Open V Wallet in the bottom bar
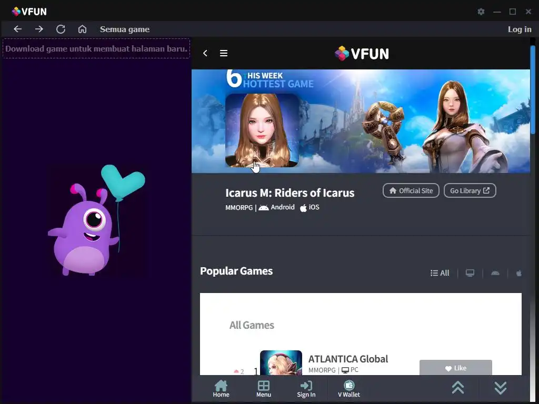Viewport: 539px width, 404px height. [x=349, y=389]
